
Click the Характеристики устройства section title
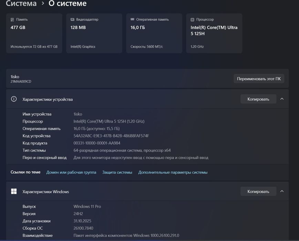[x=48, y=99]
